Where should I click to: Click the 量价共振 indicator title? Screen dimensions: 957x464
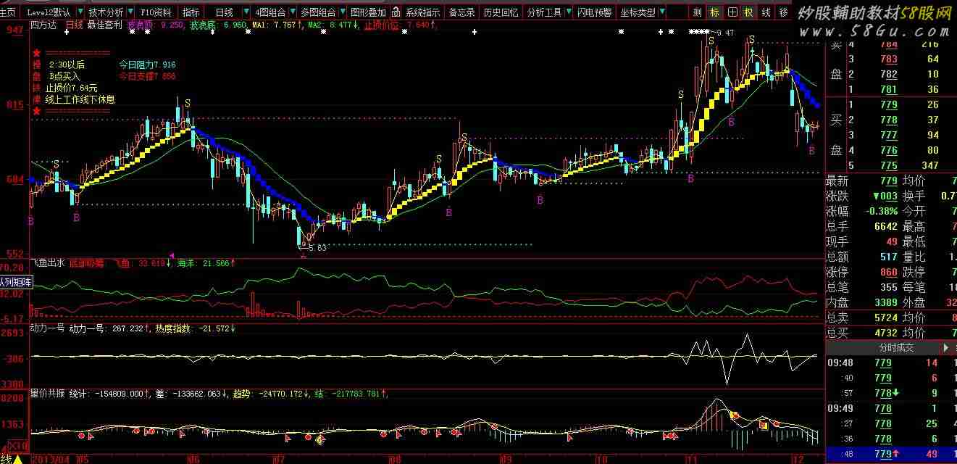point(48,394)
